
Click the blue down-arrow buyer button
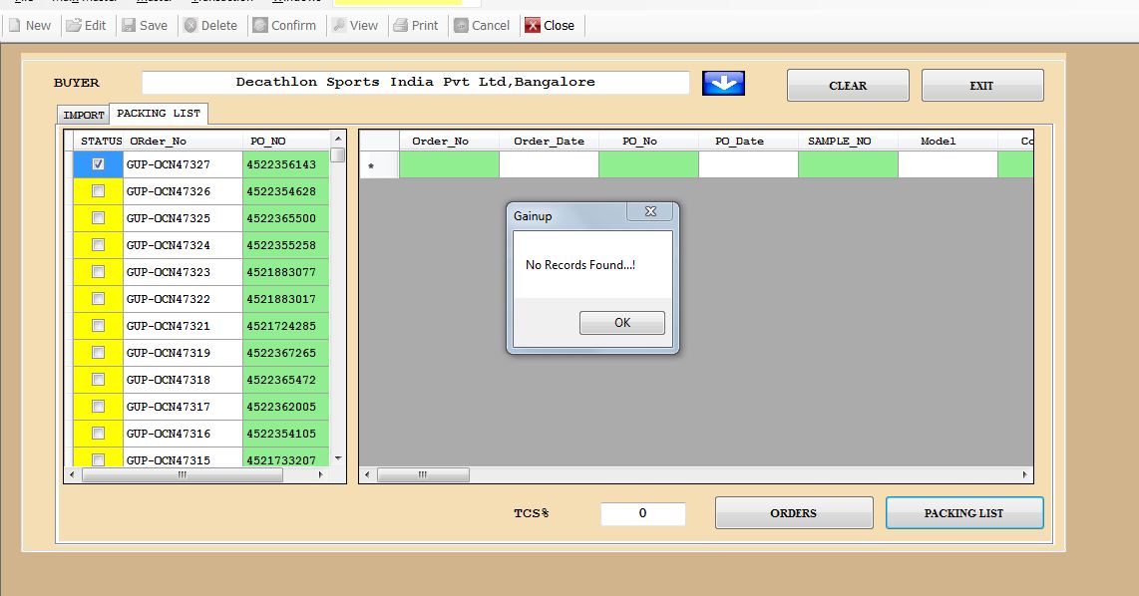coord(723,84)
